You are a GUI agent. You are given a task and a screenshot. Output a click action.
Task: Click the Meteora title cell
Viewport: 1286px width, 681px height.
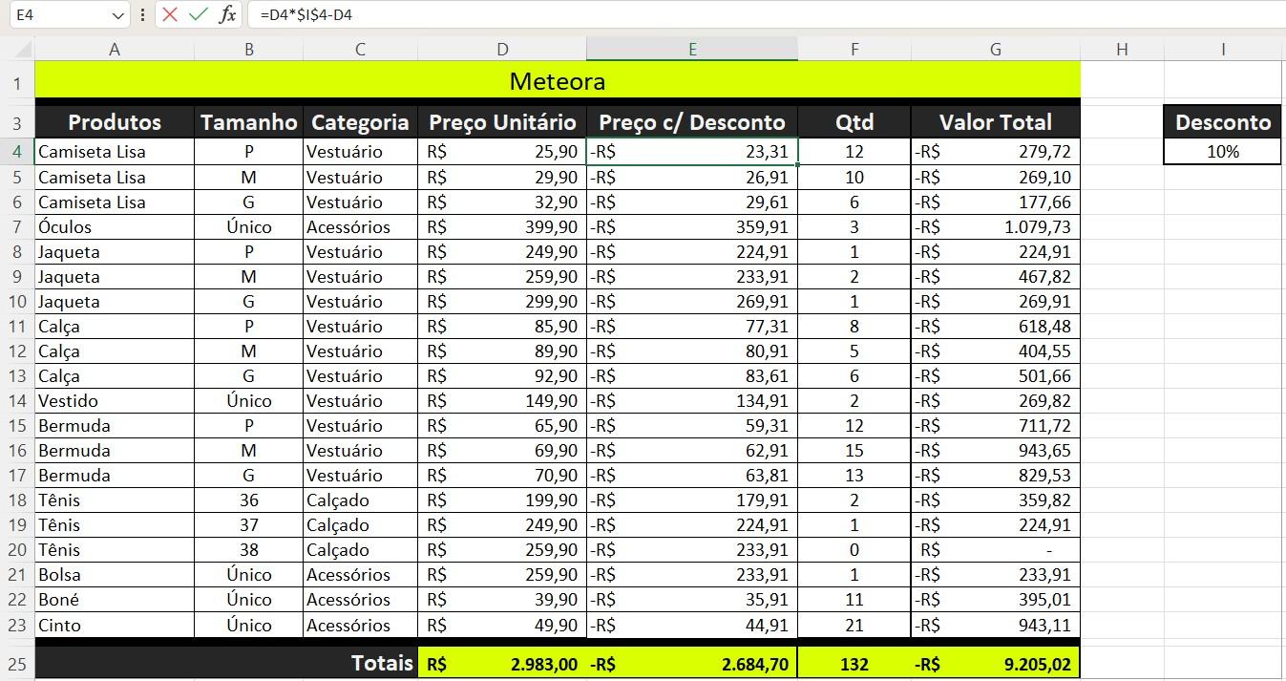(558, 81)
